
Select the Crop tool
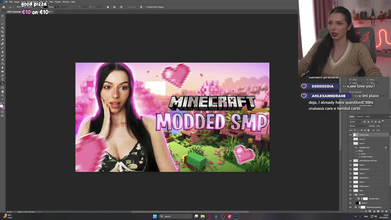[x=2, y=31]
